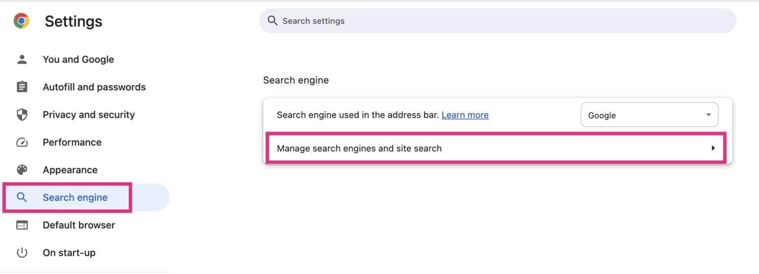Click the Default browser window icon

pyautogui.click(x=22, y=225)
